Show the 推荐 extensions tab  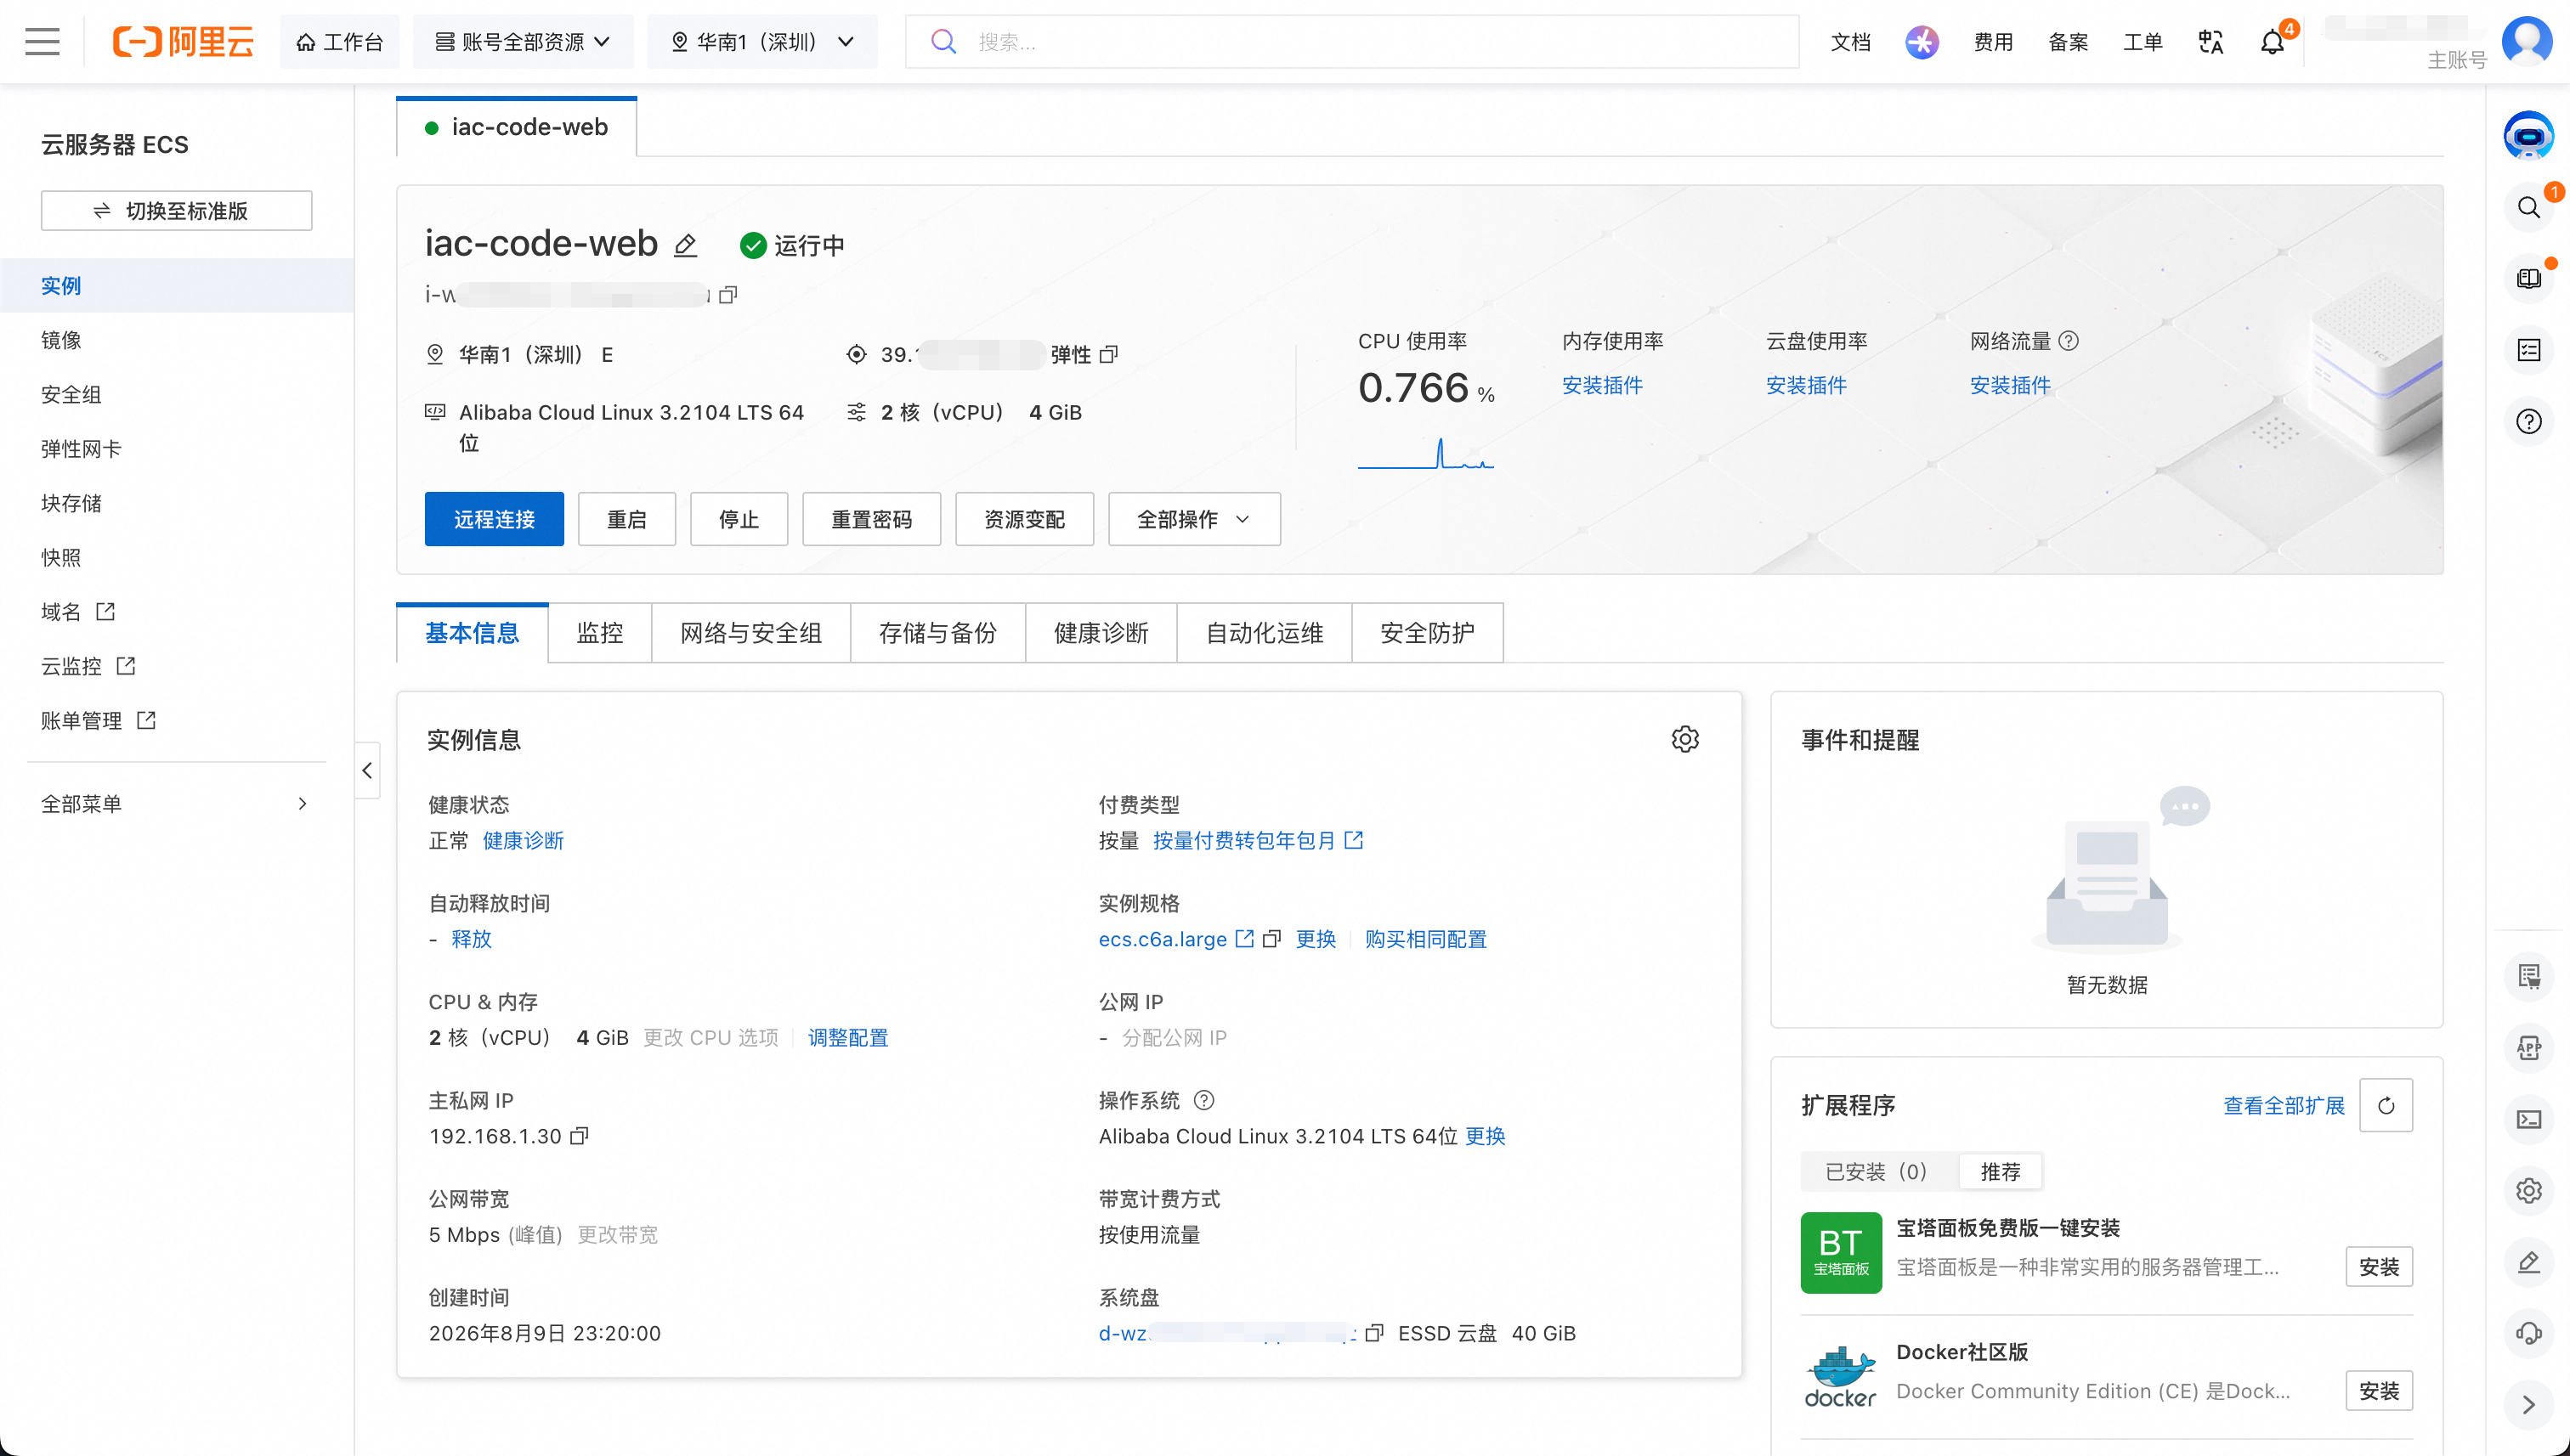(2000, 1172)
